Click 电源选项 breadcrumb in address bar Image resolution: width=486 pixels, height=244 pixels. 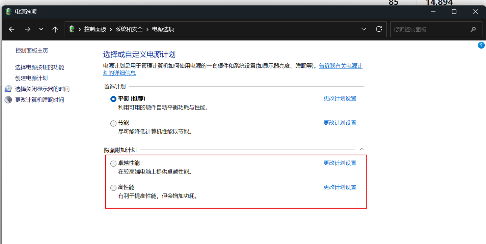click(x=163, y=29)
